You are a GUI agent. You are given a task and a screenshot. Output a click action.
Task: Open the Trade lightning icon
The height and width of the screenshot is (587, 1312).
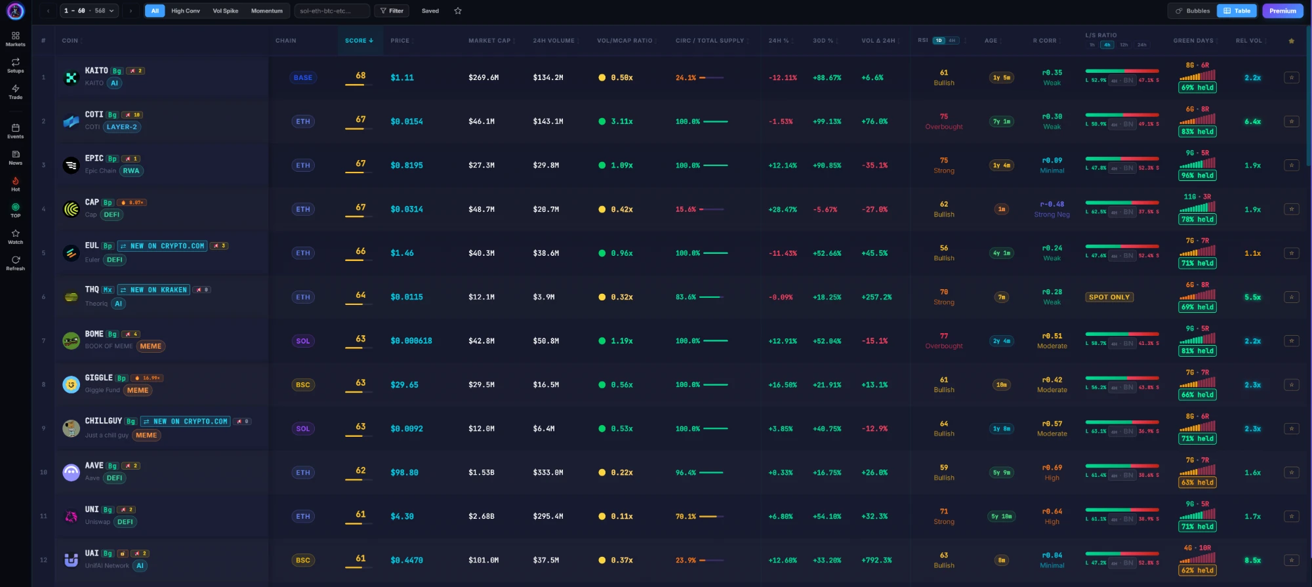point(15,92)
